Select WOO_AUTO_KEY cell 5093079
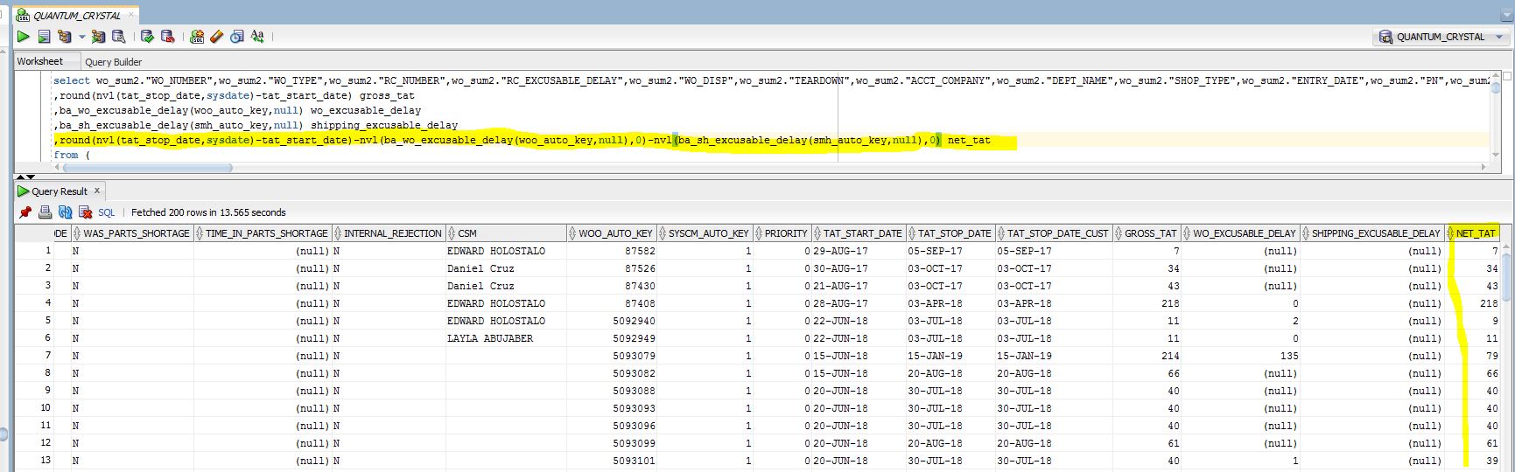Viewport: 1515px width, 472px height. (612, 356)
